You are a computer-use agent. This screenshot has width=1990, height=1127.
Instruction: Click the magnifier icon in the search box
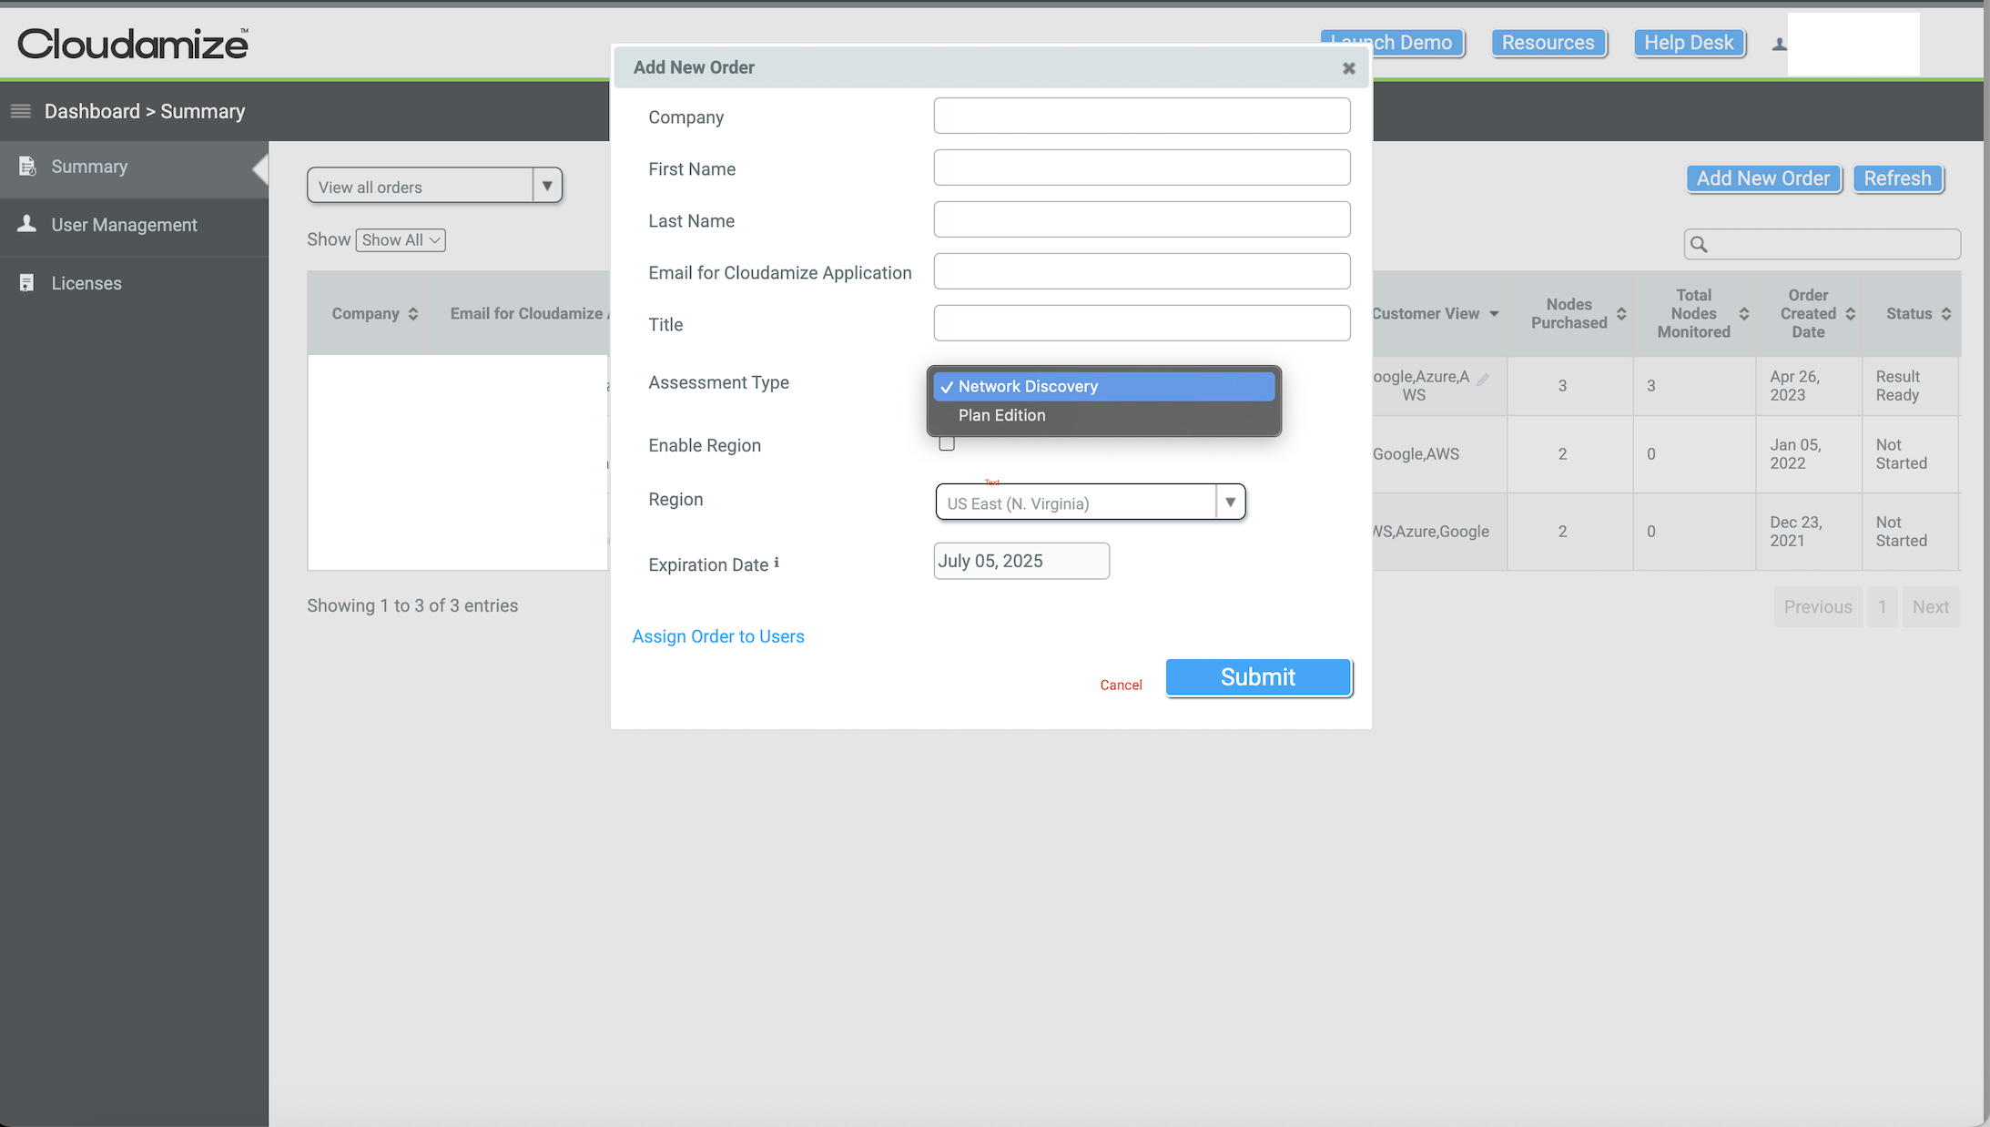[1700, 244]
